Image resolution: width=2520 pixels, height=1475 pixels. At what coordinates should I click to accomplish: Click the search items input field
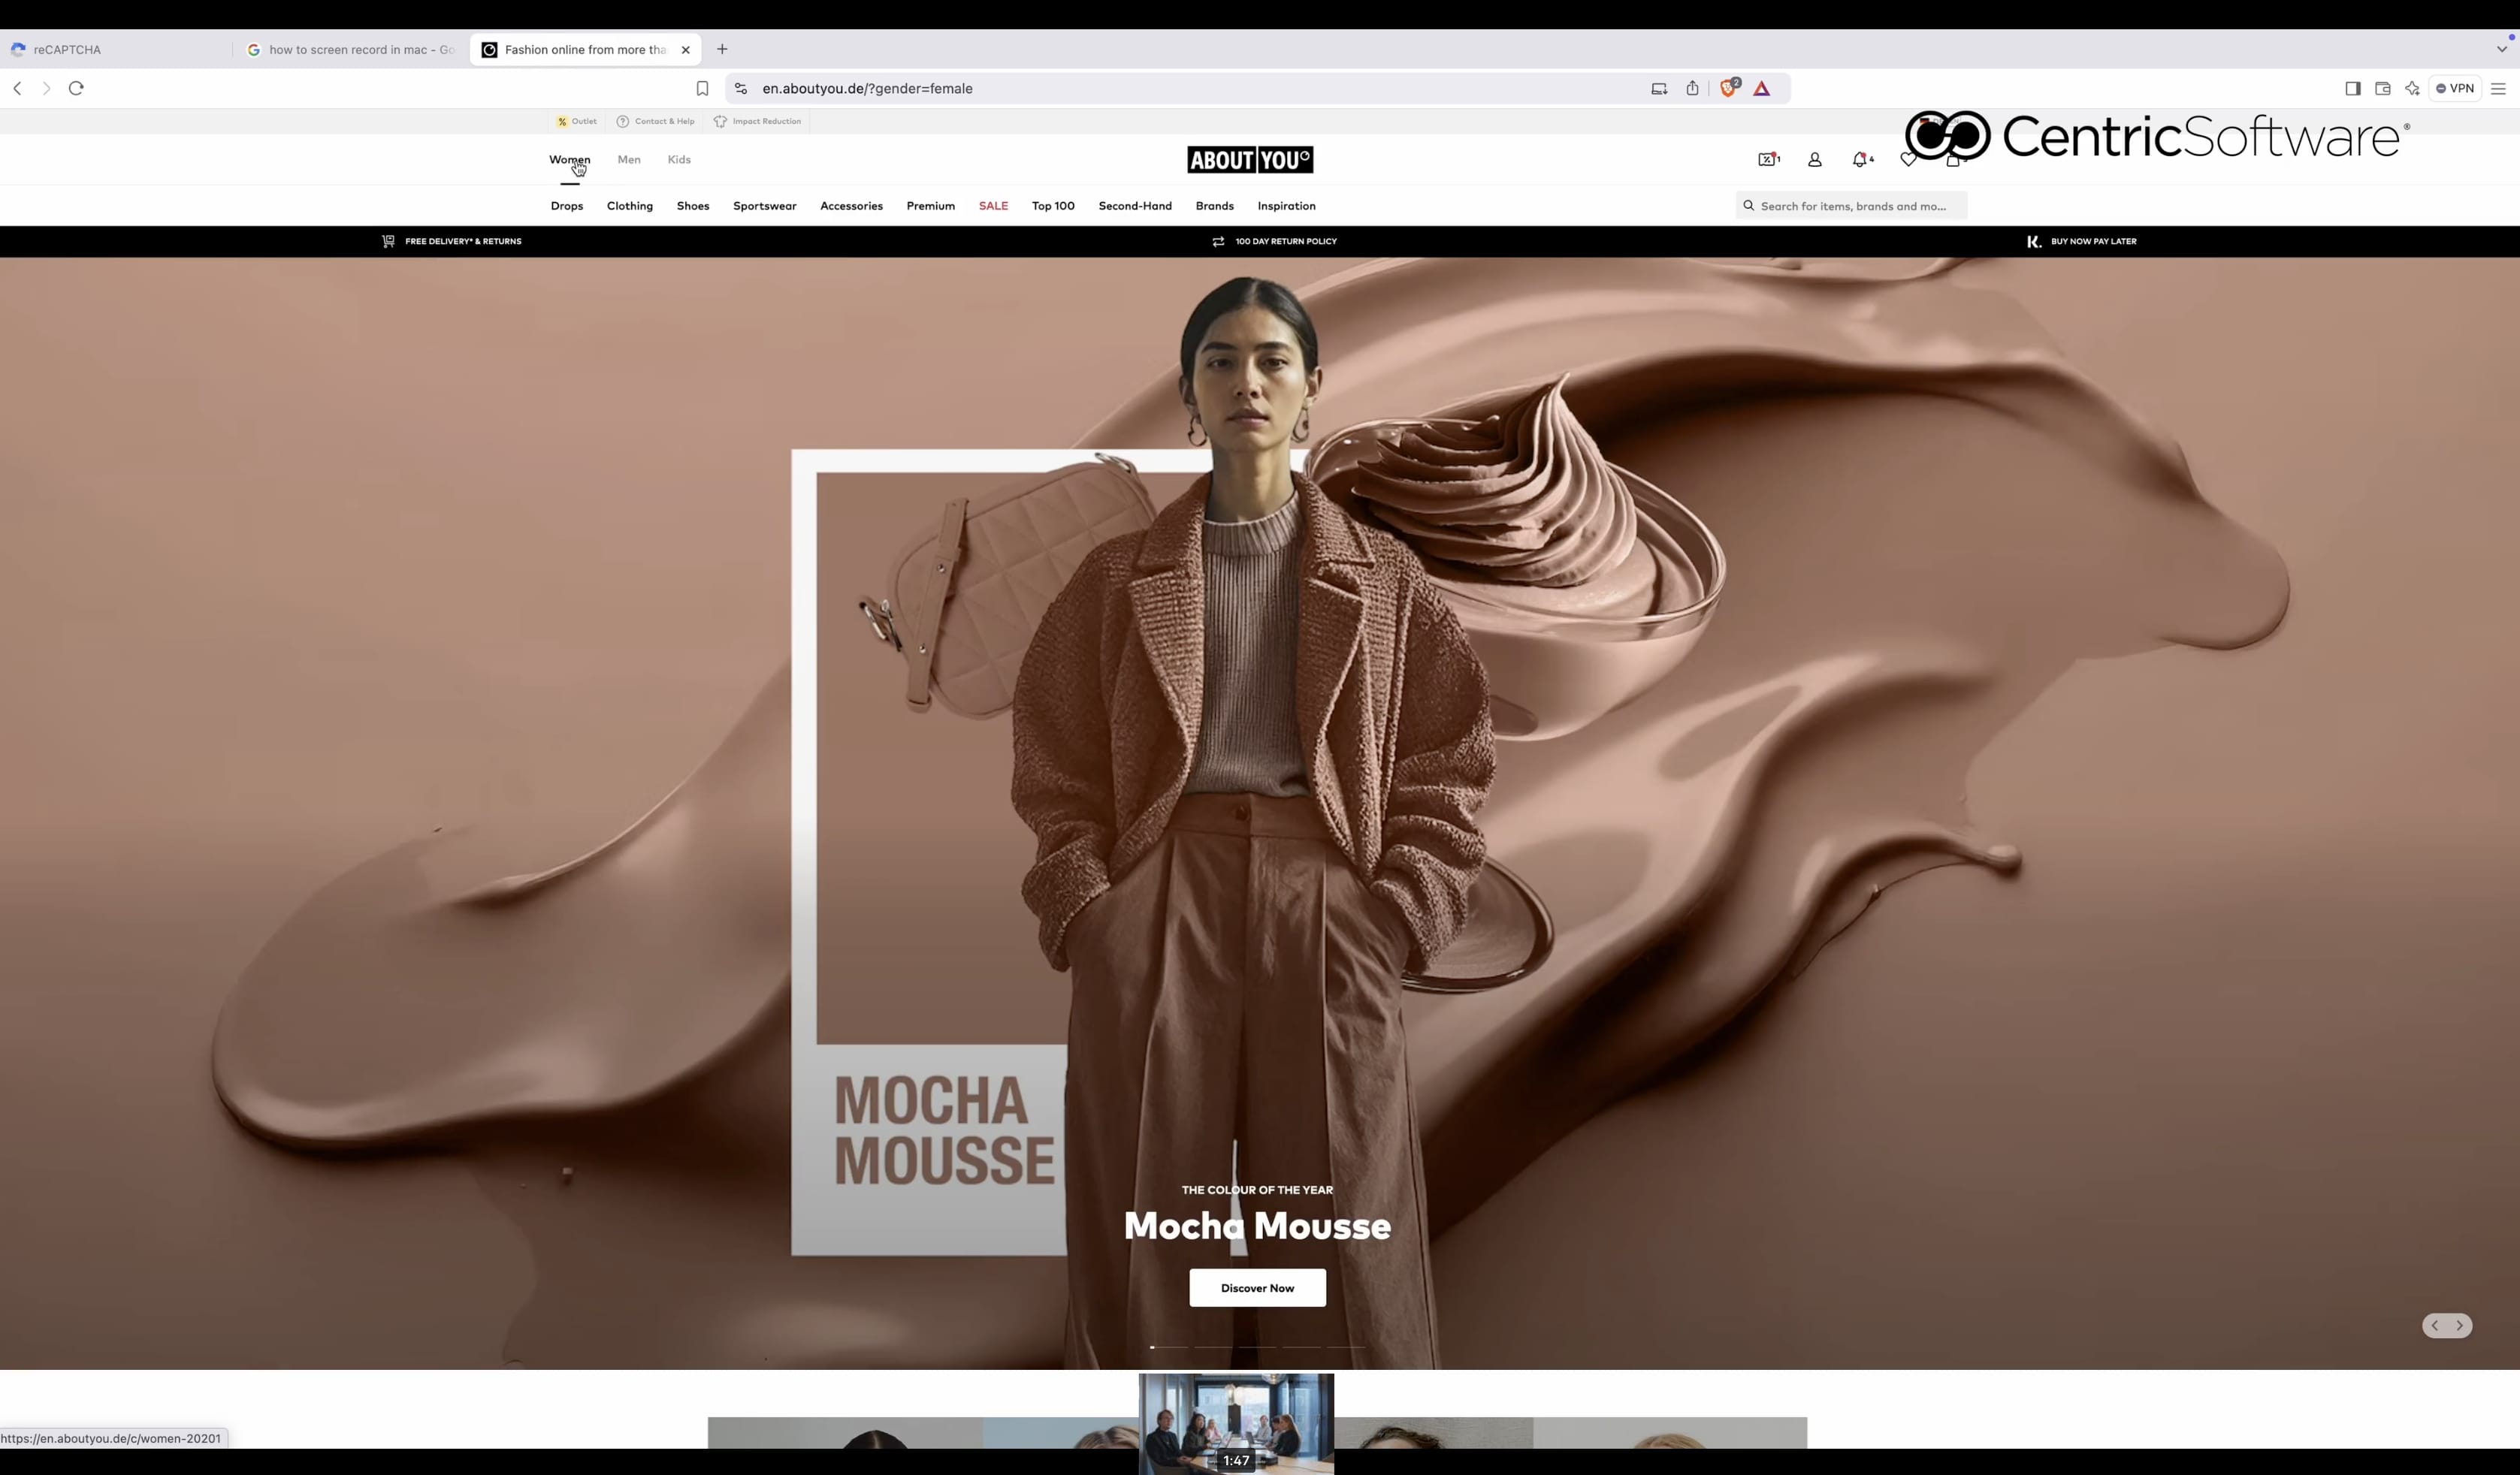coord(1853,206)
